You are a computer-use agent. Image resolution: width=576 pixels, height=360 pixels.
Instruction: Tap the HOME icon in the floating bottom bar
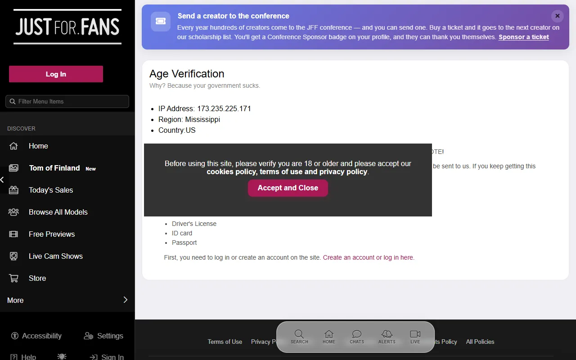click(329, 337)
